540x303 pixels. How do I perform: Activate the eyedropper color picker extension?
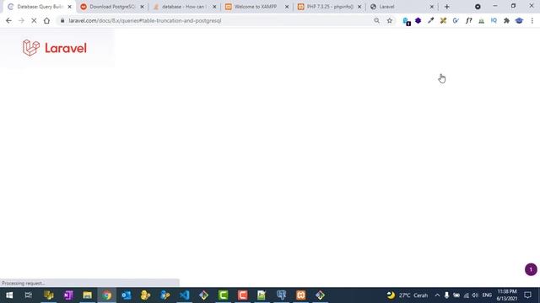click(x=430, y=20)
